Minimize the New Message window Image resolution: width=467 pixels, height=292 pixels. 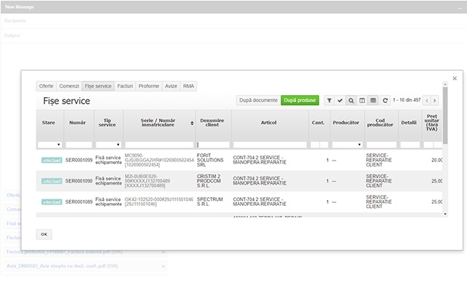(x=460, y=8)
